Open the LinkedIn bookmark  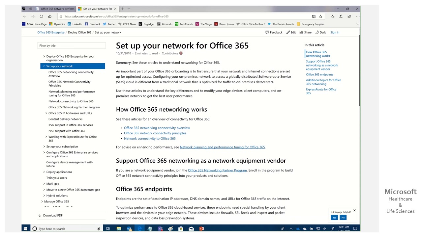75,24
